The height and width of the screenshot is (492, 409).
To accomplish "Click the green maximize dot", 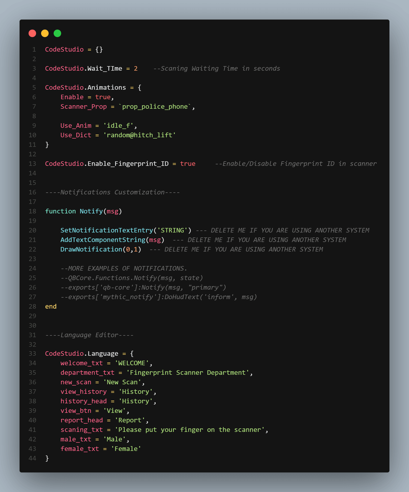I will coord(57,33).
